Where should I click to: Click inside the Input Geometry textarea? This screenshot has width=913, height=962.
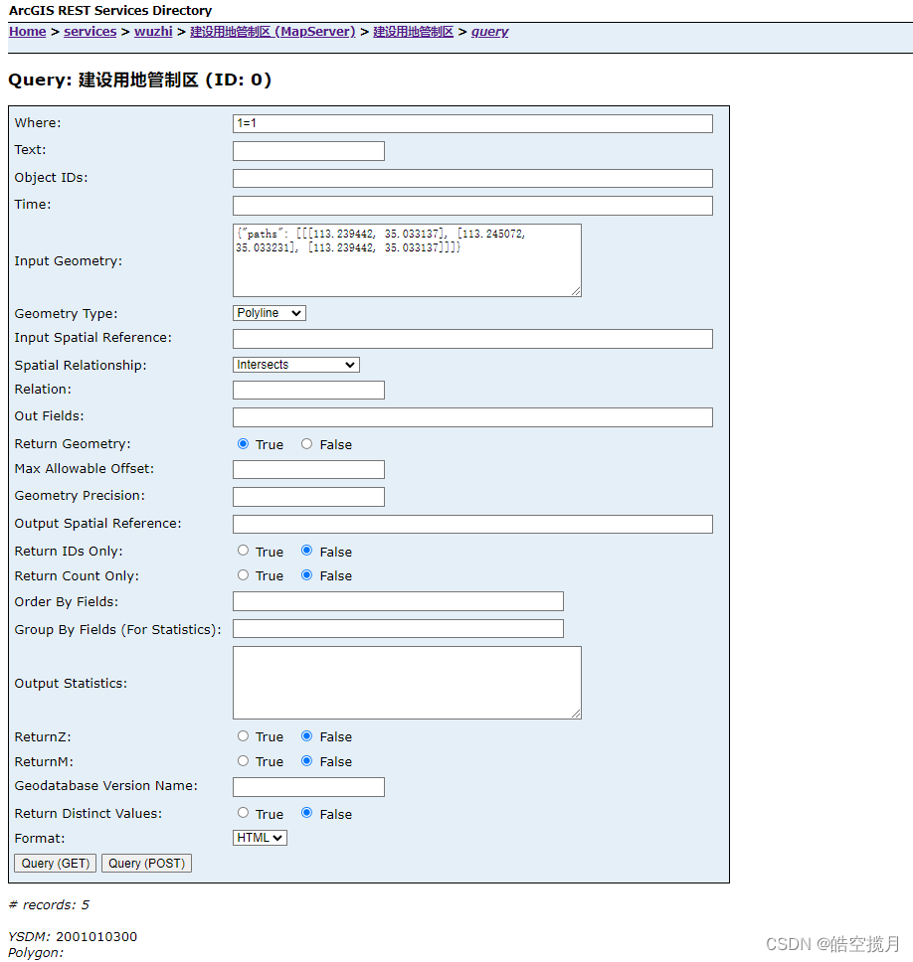[407, 260]
